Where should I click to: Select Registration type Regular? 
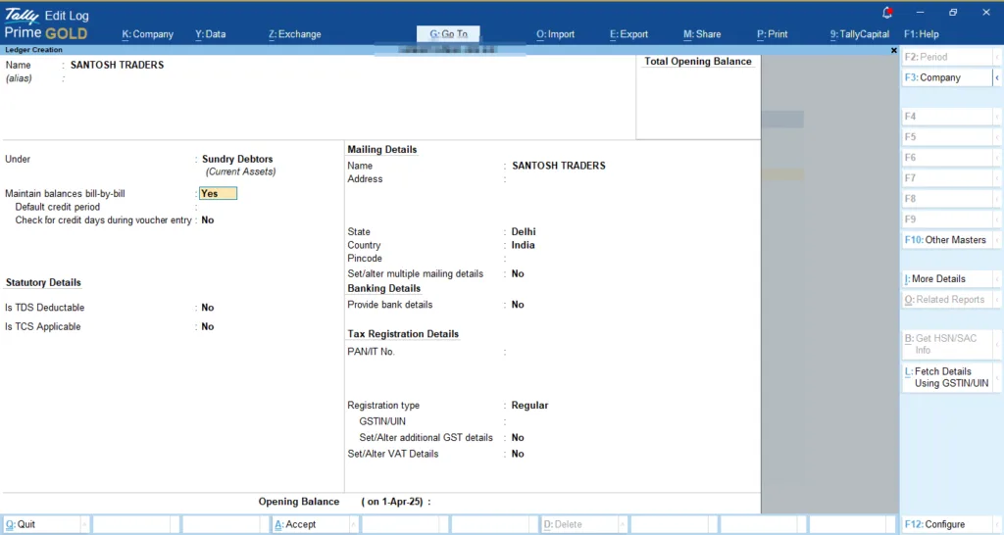529,405
